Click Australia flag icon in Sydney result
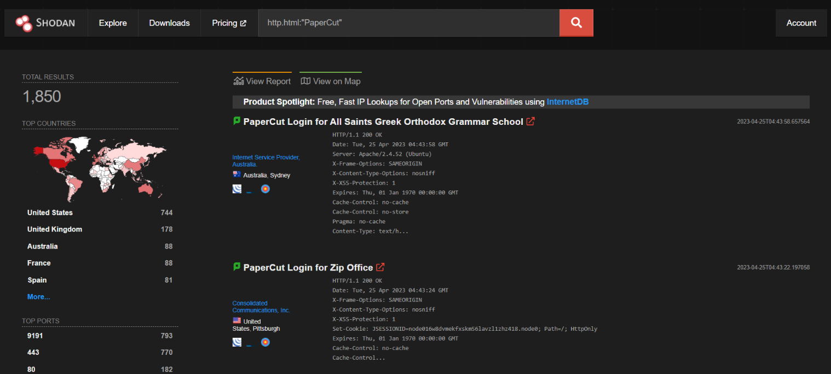Viewport: 831px width, 374px height. [x=236, y=175]
